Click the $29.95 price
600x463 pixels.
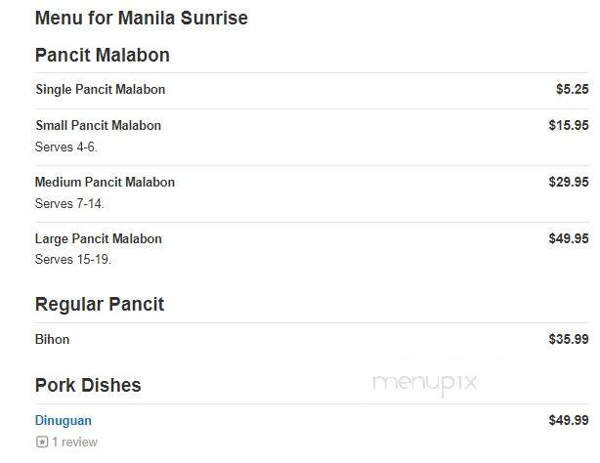[x=569, y=182]
